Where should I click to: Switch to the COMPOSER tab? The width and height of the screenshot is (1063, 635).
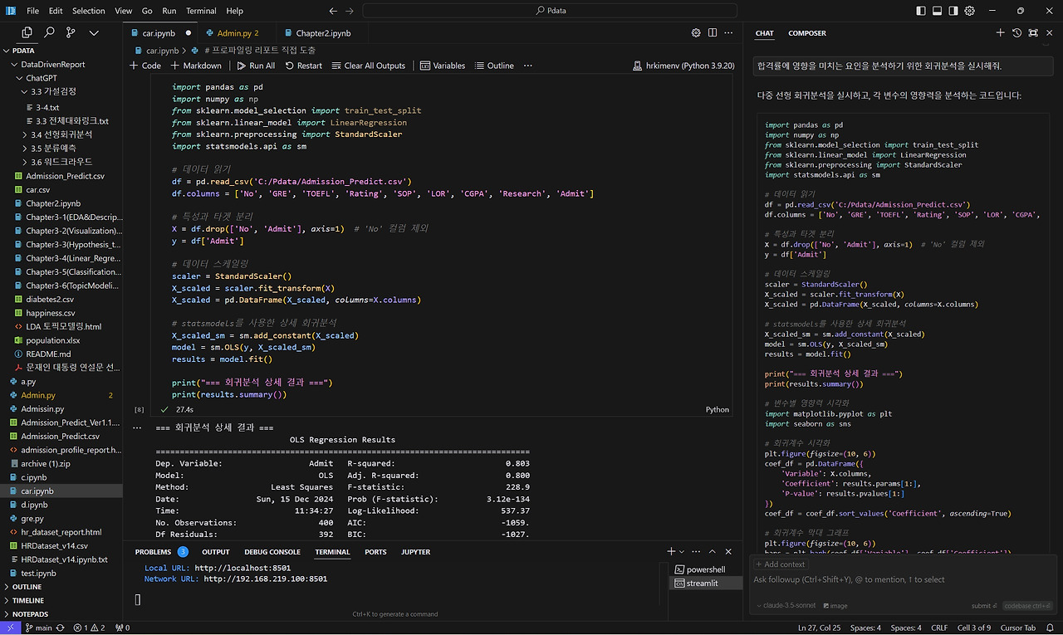(806, 33)
